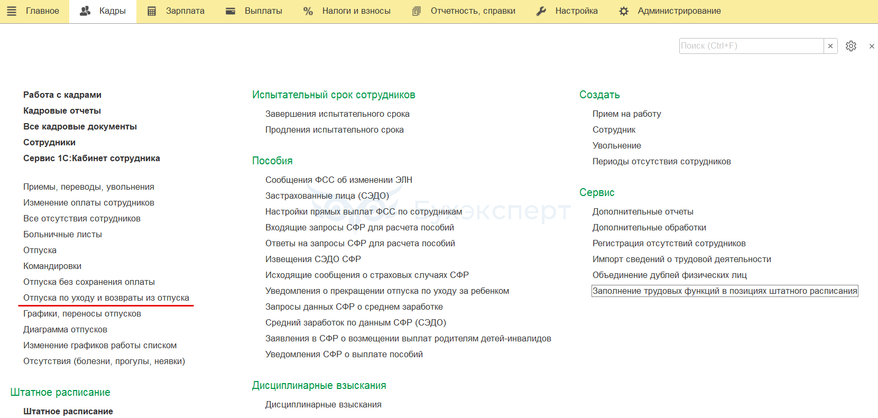Open Приемы, переводы, увольнения
This screenshot has width=878, height=418.
[x=89, y=187]
